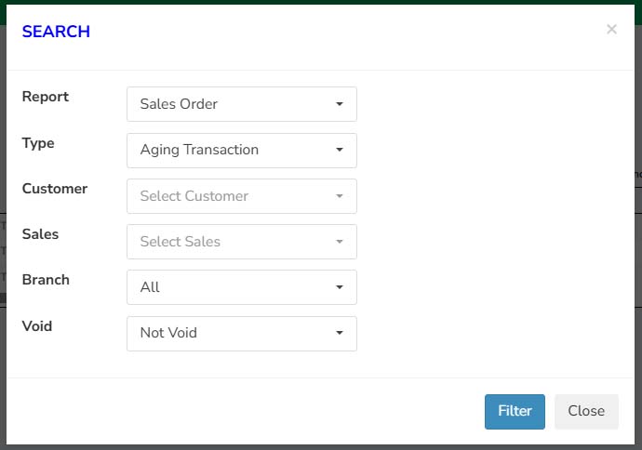Open the Select Customer dropdown
Screen dimensions: 642x450
click(242, 196)
